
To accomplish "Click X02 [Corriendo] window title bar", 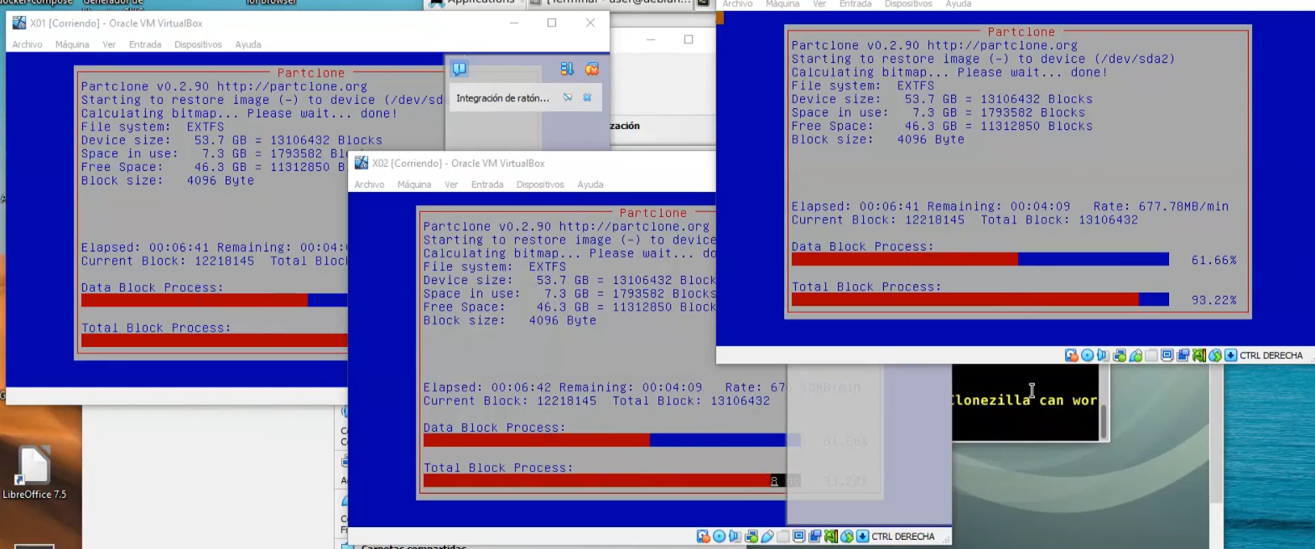I will [x=532, y=163].
